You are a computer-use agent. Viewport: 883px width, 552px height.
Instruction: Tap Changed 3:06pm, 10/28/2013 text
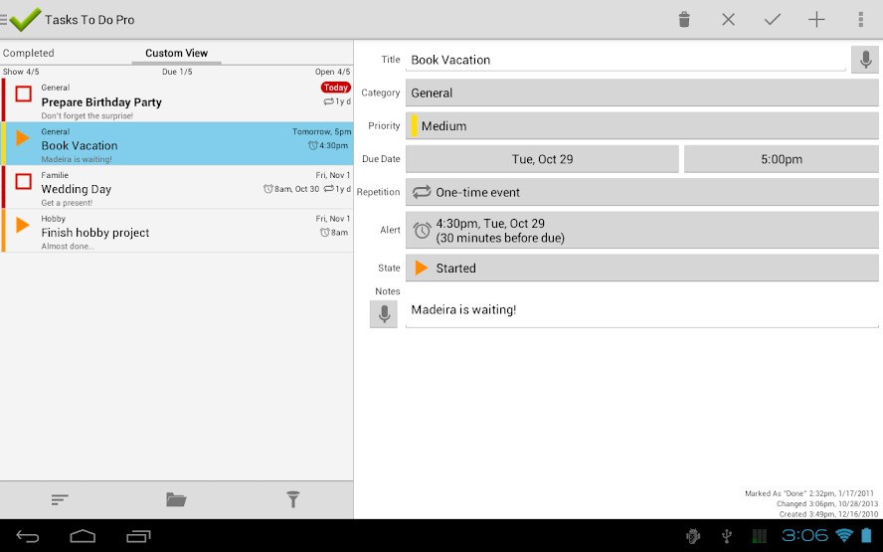(x=827, y=504)
